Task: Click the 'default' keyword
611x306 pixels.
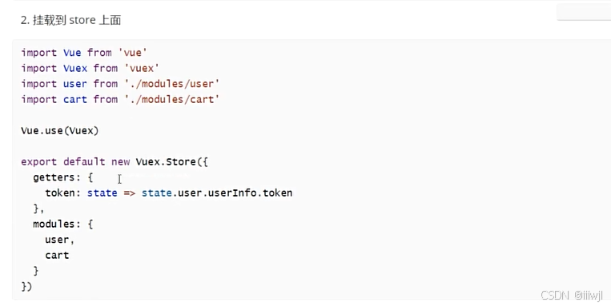Action: (x=84, y=161)
